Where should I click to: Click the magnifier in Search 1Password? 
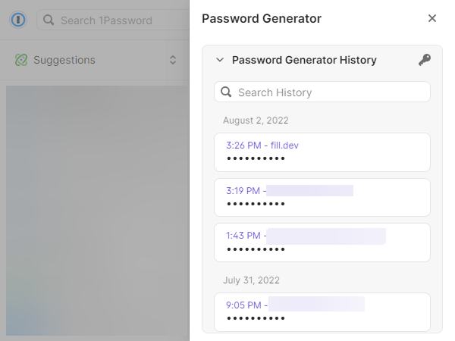pos(49,20)
